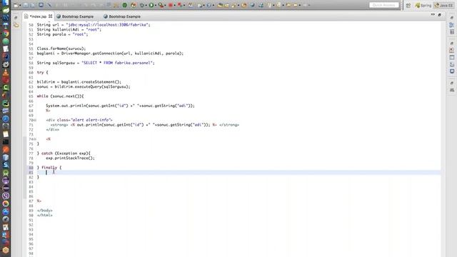Click the New file toolbar icon
Viewport: 457px width, 257px height.
[16, 5]
